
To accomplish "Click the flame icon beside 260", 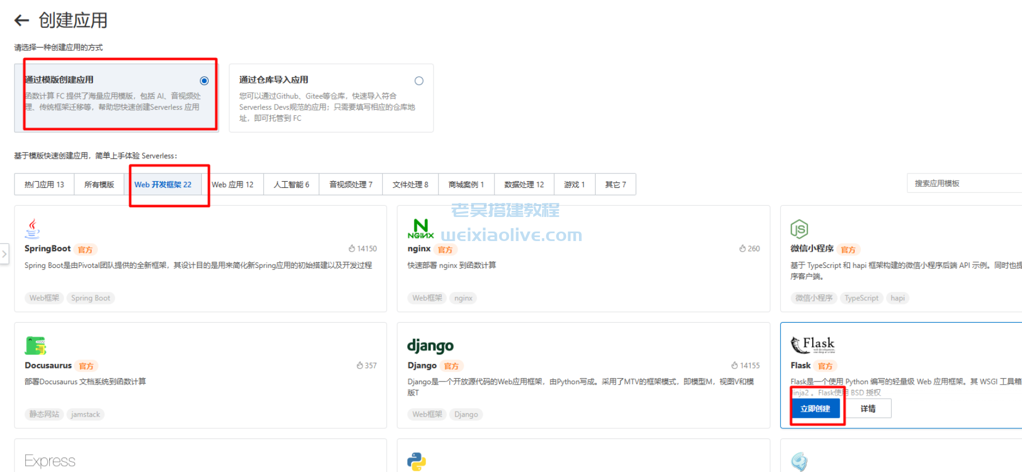I will pyautogui.click(x=742, y=248).
